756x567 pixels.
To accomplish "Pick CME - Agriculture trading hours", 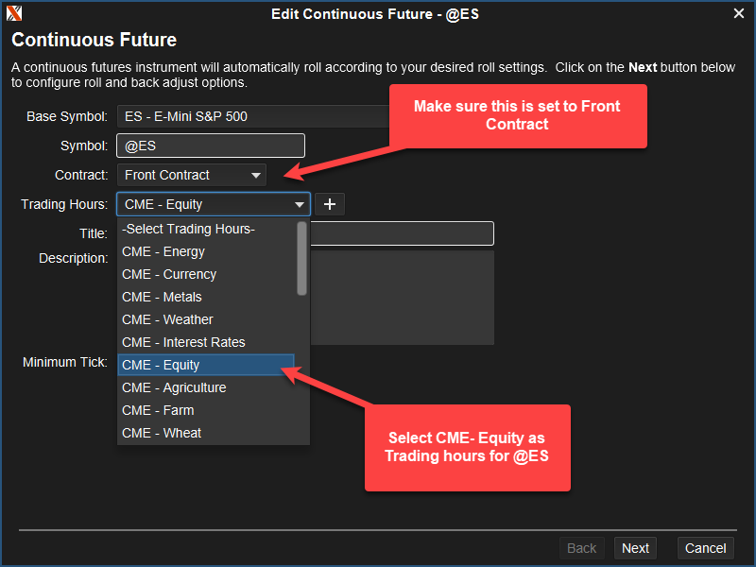I will click(x=174, y=387).
